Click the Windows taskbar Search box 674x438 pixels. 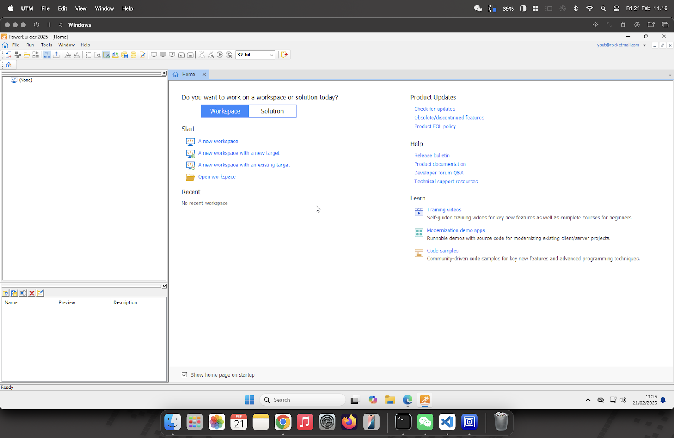(302, 400)
